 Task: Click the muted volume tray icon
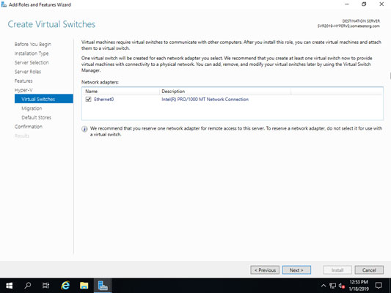[341, 286]
